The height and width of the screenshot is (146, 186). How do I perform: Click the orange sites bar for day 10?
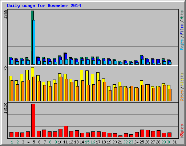(x=61, y=89)
